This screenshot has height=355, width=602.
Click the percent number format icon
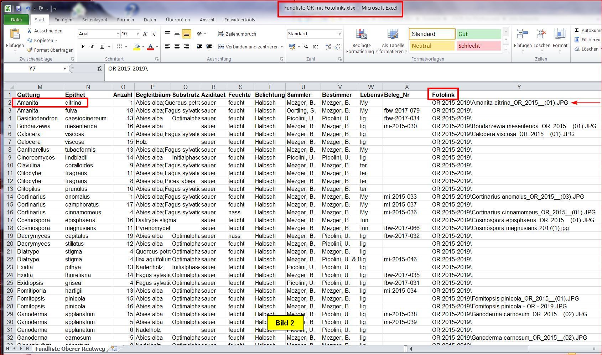click(x=306, y=47)
